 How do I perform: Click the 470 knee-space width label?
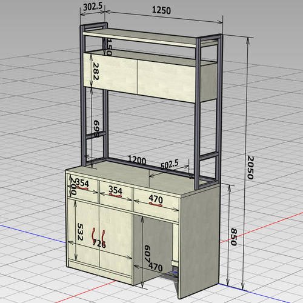pos(156,267)
